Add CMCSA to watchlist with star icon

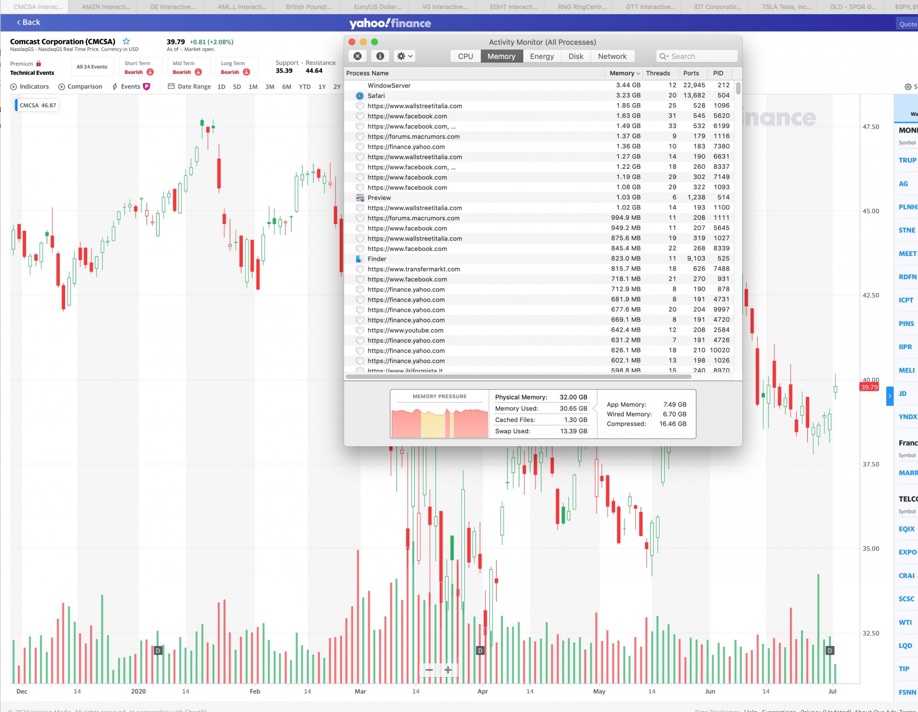(126, 41)
